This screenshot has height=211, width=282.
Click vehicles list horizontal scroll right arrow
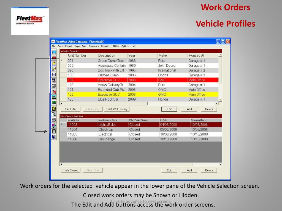(x=217, y=103)
